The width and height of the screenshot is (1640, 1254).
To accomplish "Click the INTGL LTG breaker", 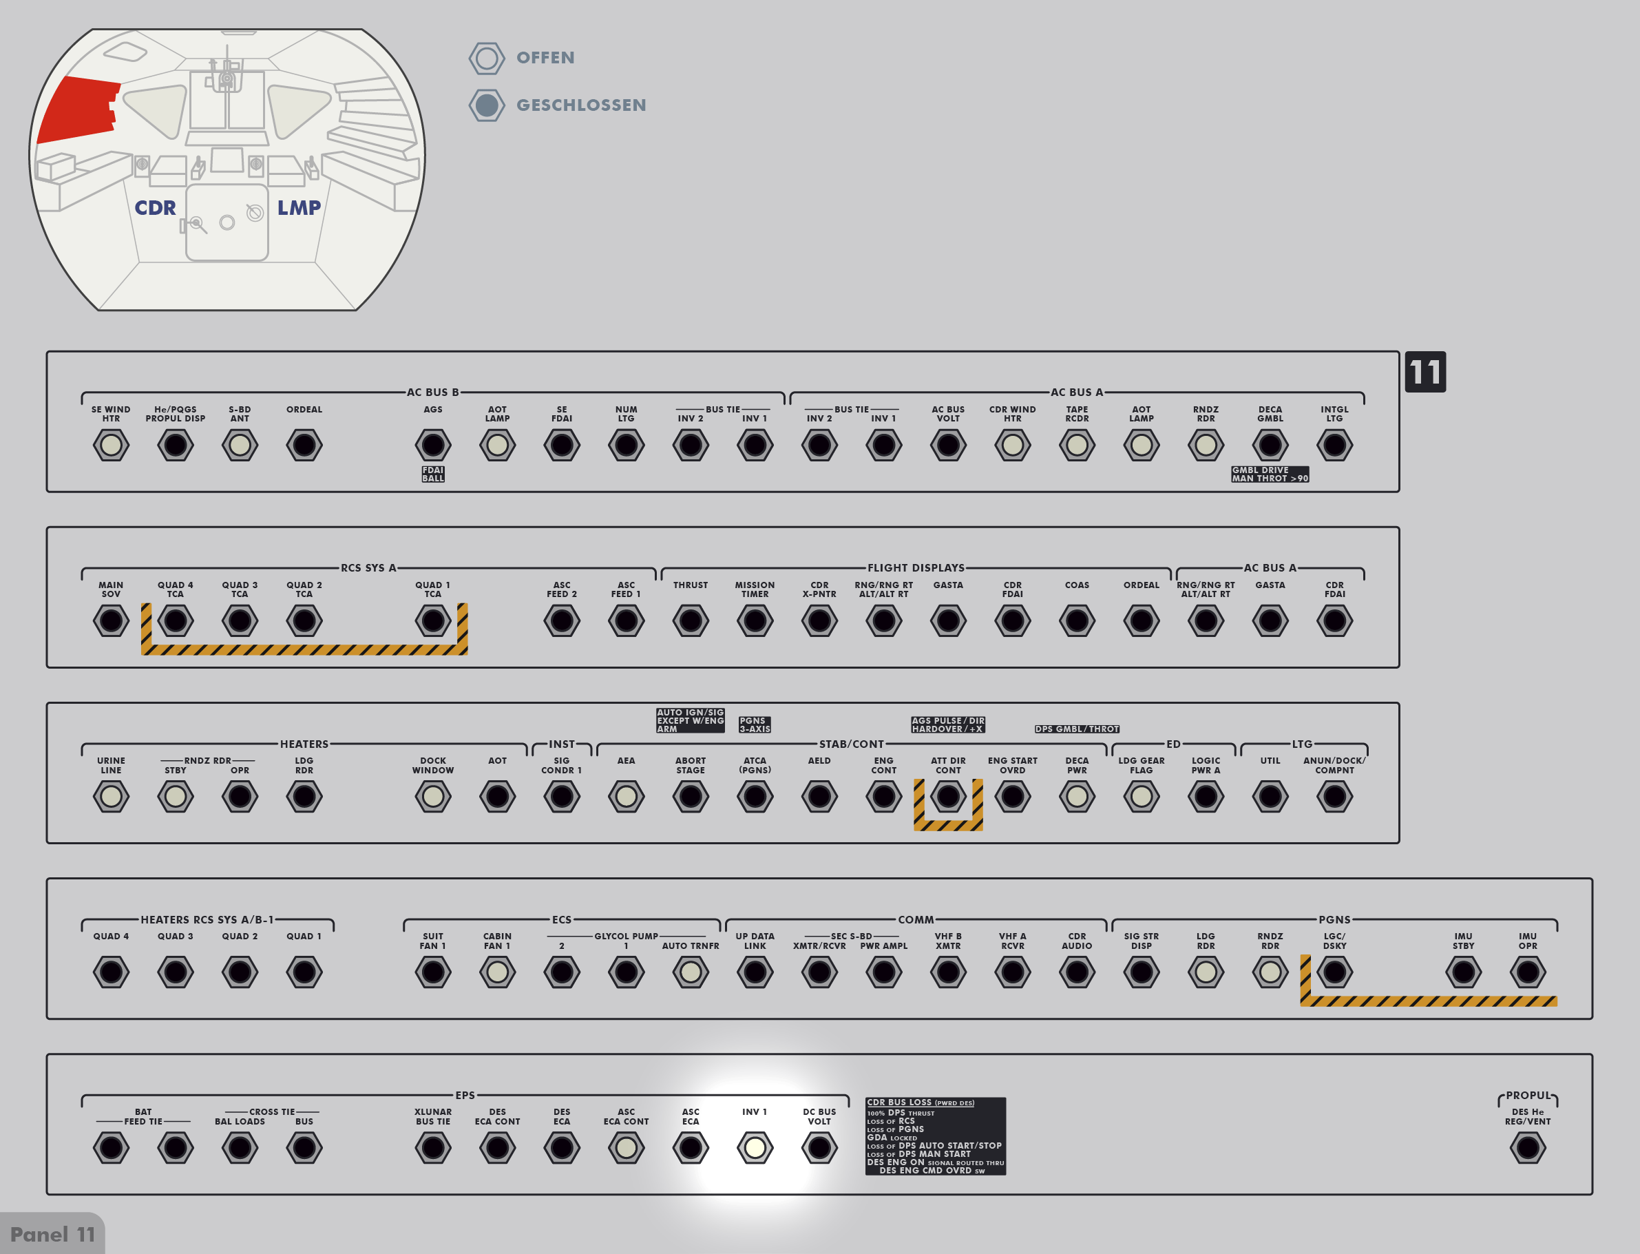I will tap(1334, 446).
